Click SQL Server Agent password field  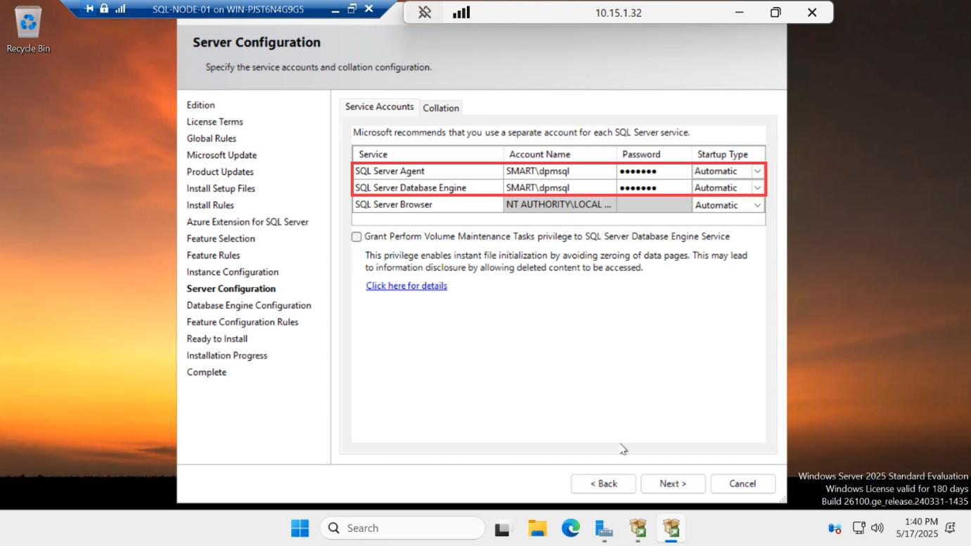[654, 171]
